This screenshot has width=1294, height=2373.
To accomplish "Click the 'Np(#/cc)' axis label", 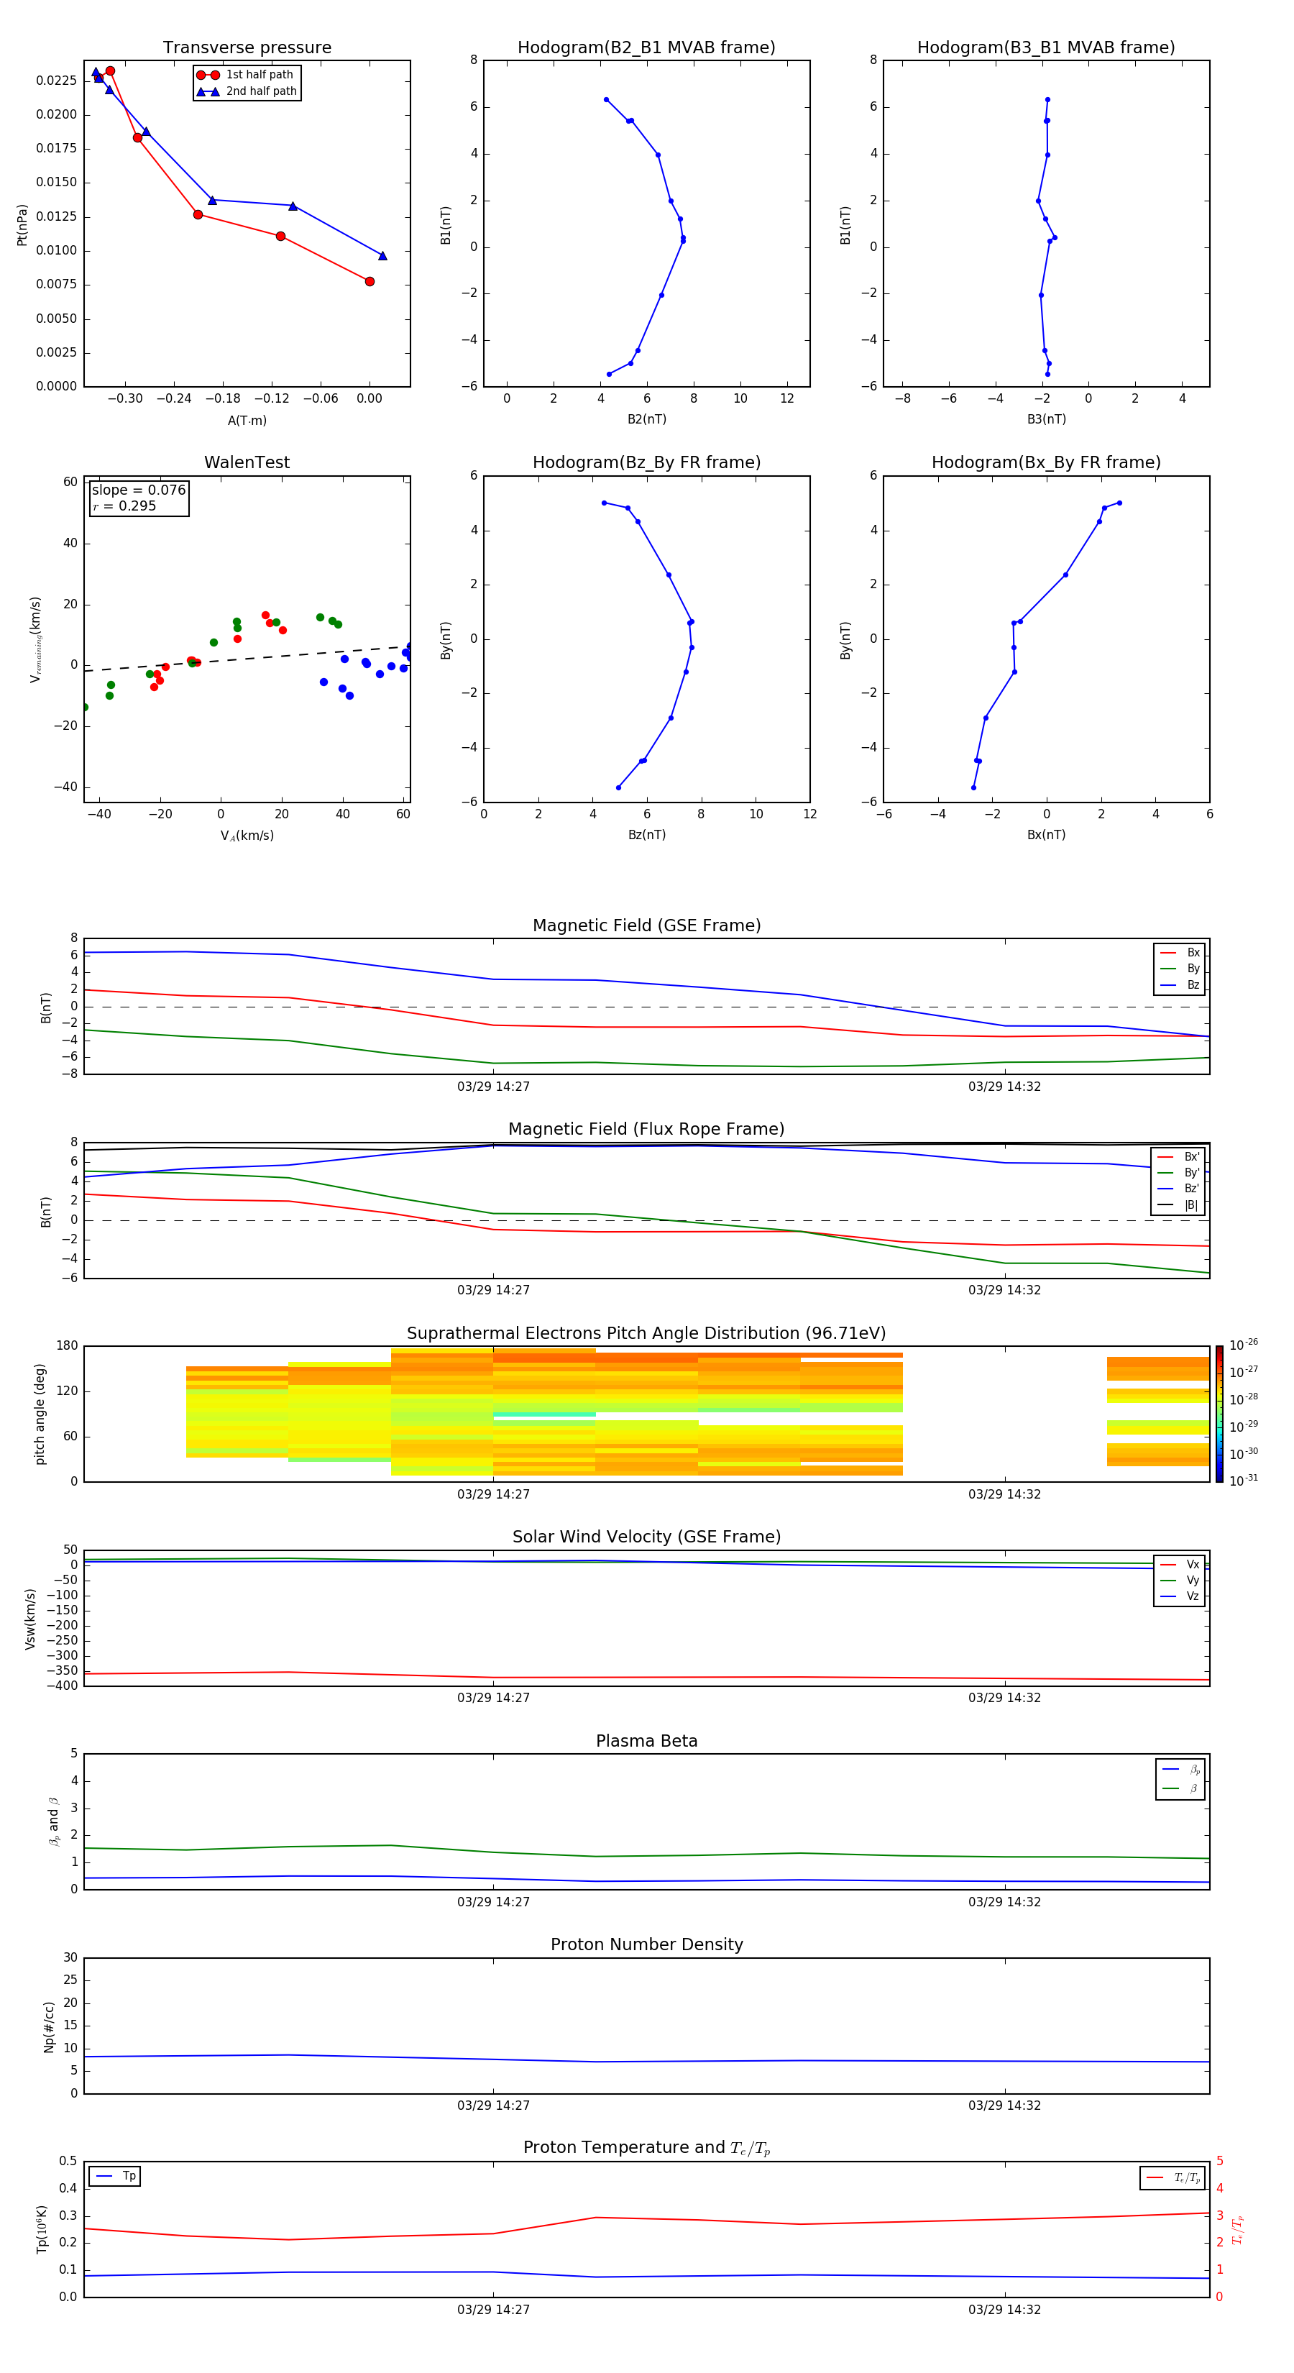I will pyautogui.click(x=49, y=2026).
